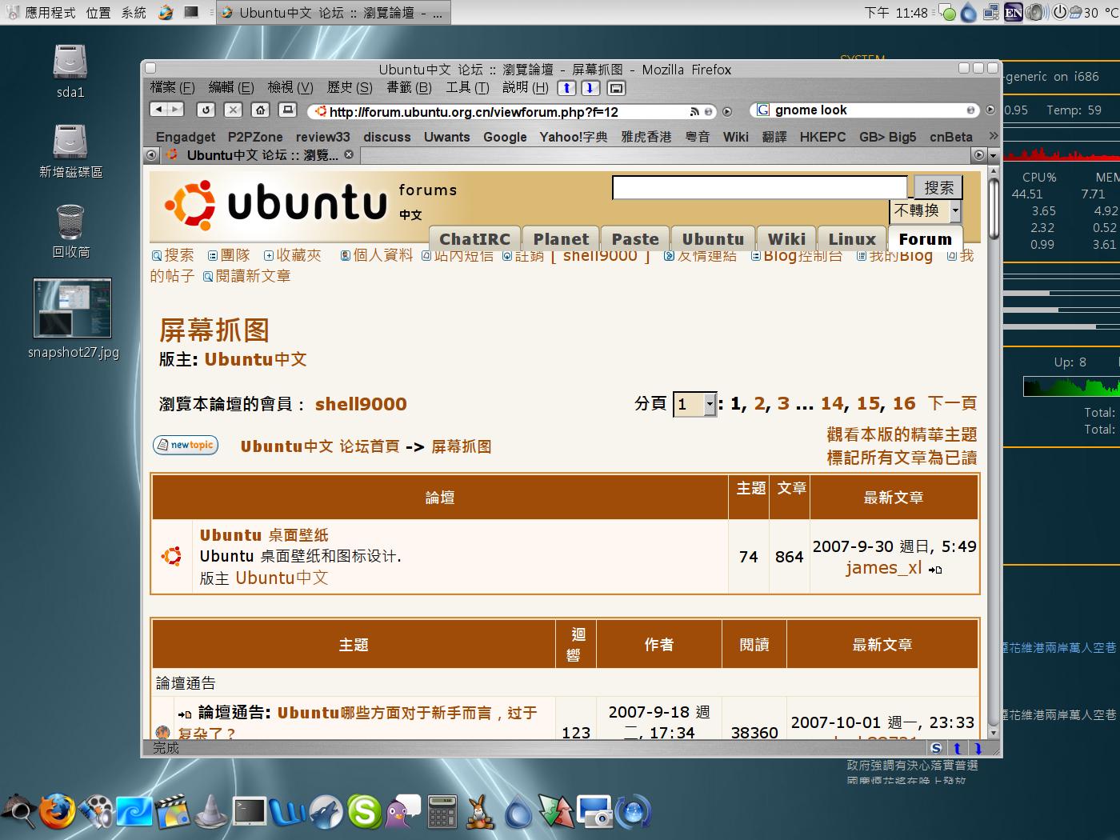Open the film clapperboard icon in dock
The image size is (1120, 840).
[x=173, y=811]
